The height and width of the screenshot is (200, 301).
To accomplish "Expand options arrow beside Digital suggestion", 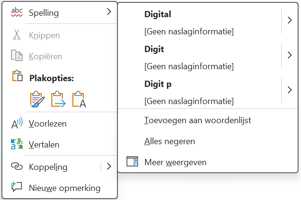I will (x=289, y=20).
